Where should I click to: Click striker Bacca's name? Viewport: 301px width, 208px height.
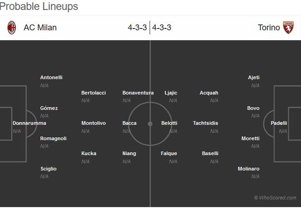(129, 123)
